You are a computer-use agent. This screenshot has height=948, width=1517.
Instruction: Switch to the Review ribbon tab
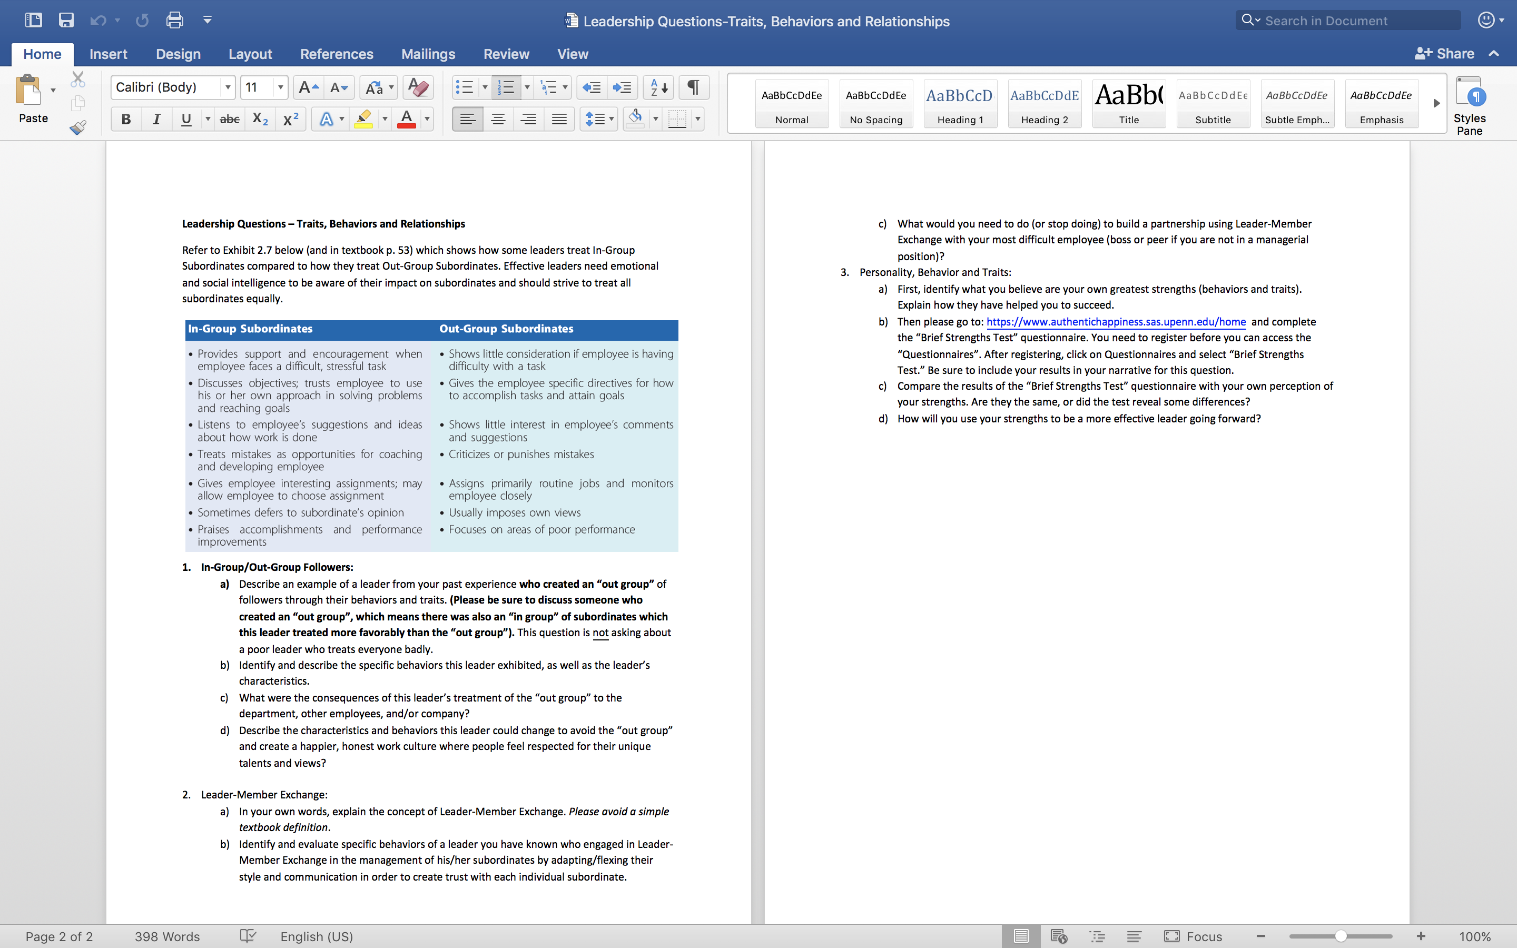(x=507, y=54)
